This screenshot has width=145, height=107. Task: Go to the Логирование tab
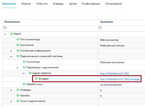coord(113,4)
